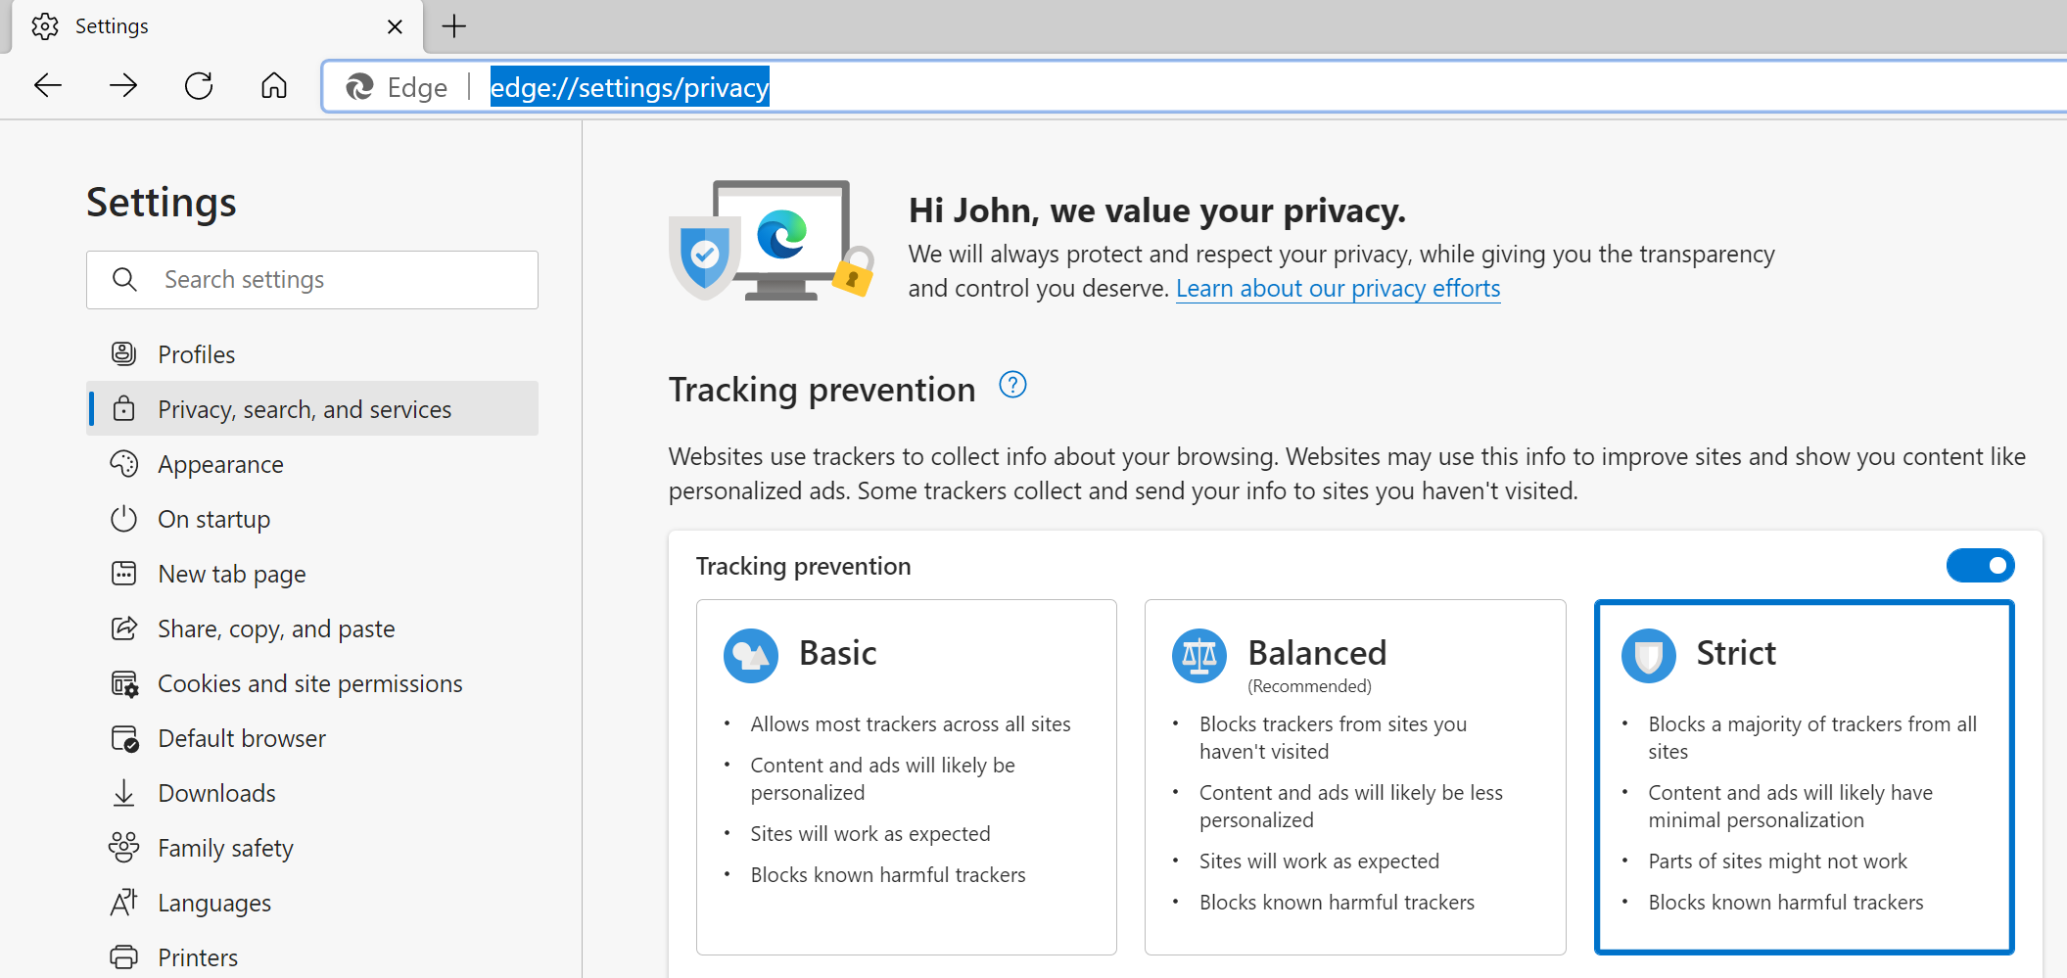The width and height of the screenshot is (2067, 978).
Task: Click the Strict shield icon
Action: coord(1649,656)
